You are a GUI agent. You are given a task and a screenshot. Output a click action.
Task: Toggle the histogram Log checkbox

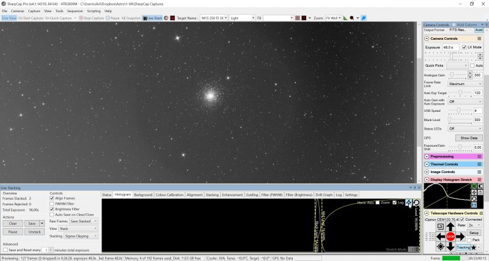click(x=394, y=203)
